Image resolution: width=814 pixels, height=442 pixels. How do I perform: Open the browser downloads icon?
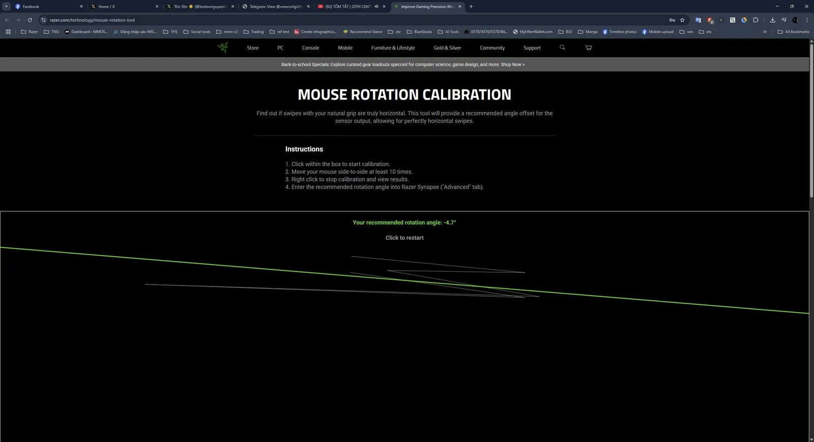(x=772, y=20)
